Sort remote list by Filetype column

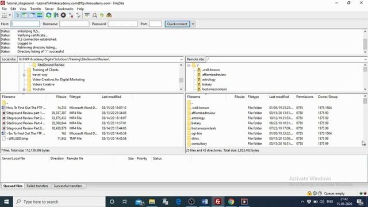click(253, 97)
